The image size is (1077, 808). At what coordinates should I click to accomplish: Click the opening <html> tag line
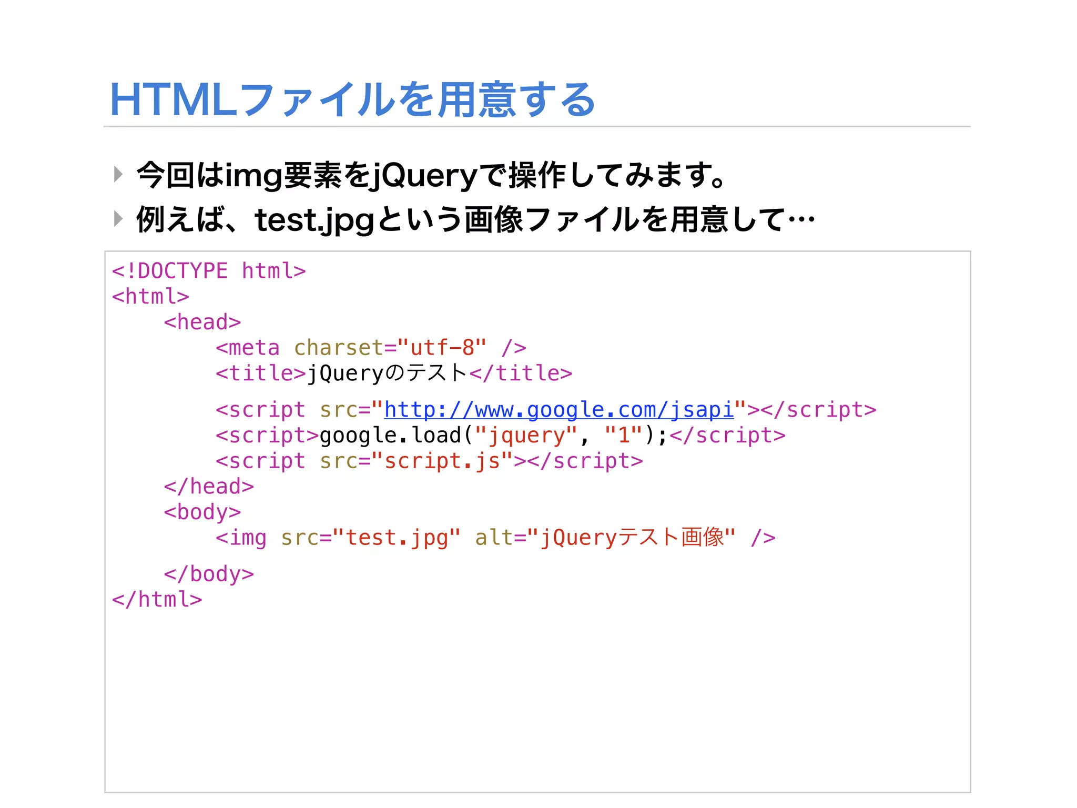[150, 297]
